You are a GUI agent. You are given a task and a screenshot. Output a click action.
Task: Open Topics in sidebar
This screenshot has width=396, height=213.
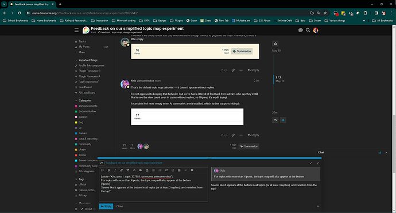point(80,41)
